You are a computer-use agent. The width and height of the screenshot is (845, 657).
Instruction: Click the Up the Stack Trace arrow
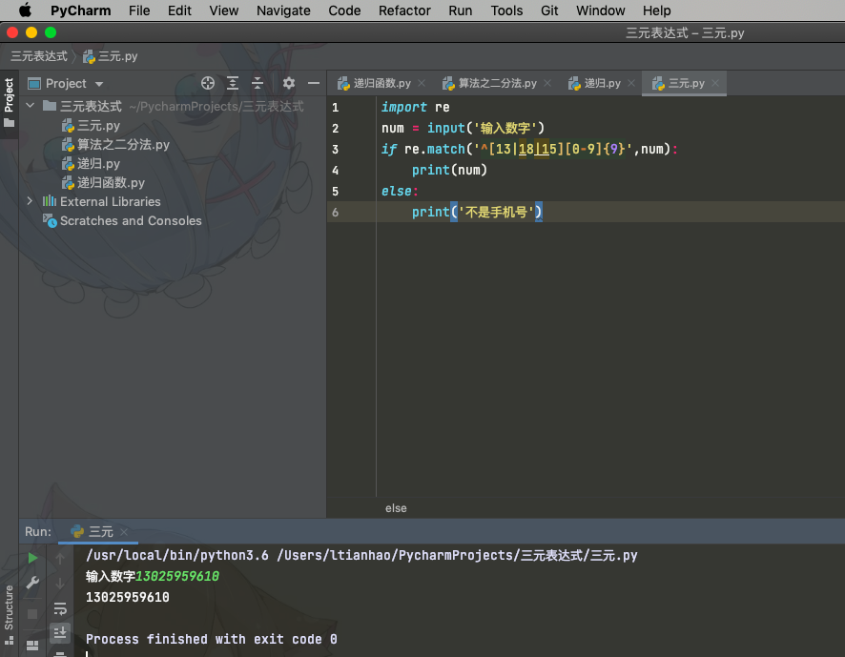click(x=60, y=559)
